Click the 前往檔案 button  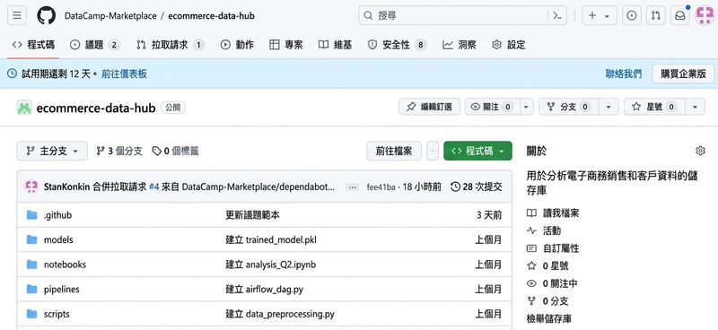394,151
